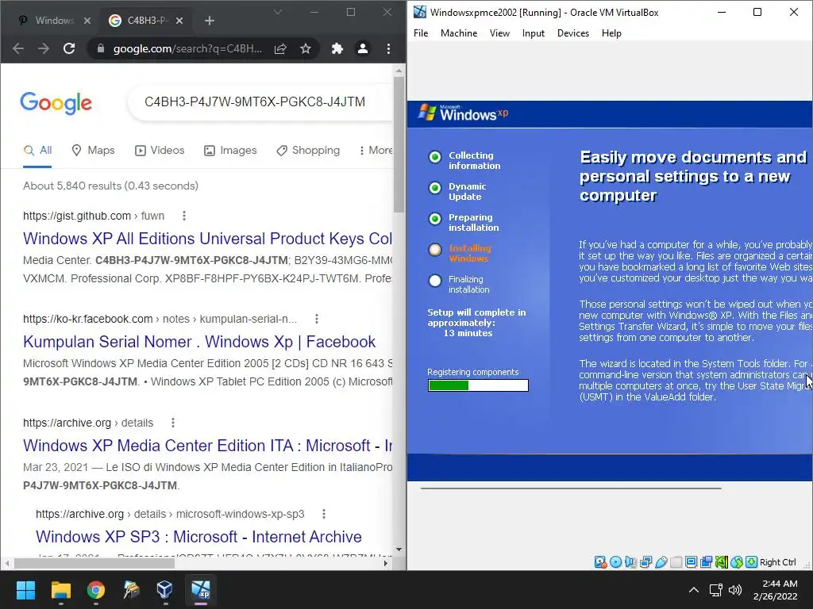Viewport: 813px width, 609px height.
Task: Open Chrome's three-dot menu
Action: [x=388, y=48]
